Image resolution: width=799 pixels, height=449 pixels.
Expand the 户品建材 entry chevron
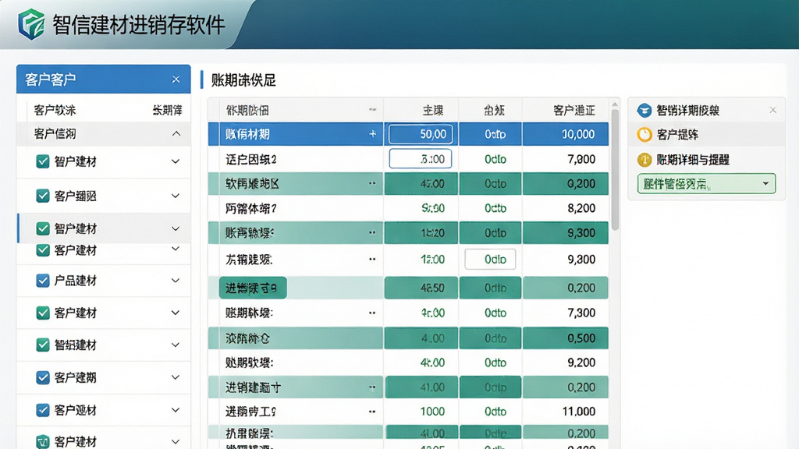pyautogui.click(x=176, y=281)
